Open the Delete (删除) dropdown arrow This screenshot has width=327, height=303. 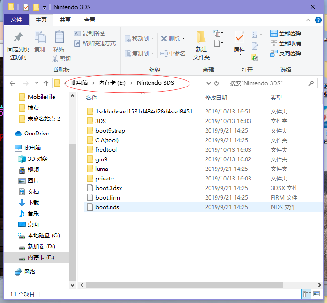[x=183, y=38]
